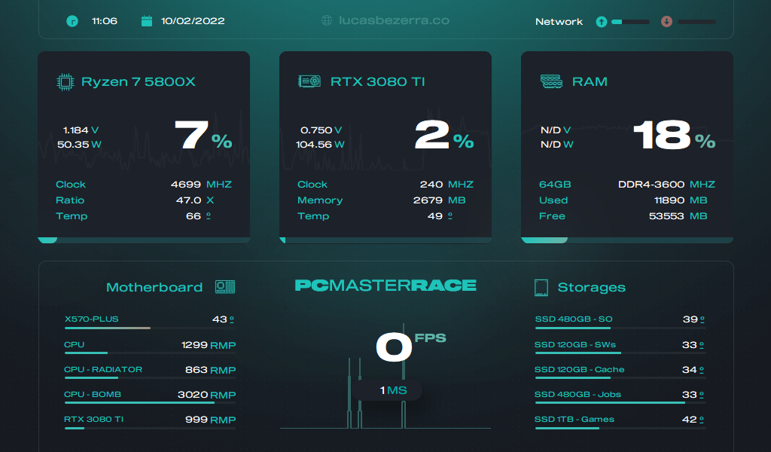Click the GPU 2% usage value

[x=444, y=135]
